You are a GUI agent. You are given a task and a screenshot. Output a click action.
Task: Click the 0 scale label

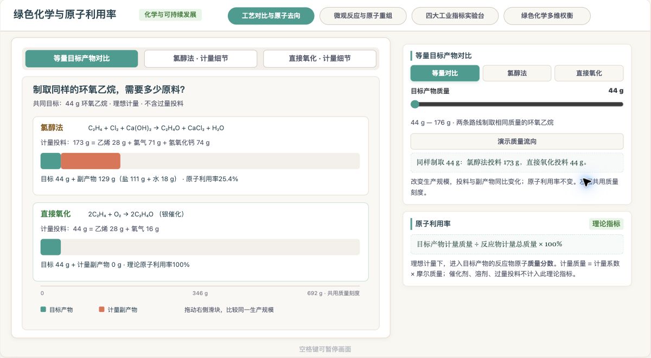42,293
